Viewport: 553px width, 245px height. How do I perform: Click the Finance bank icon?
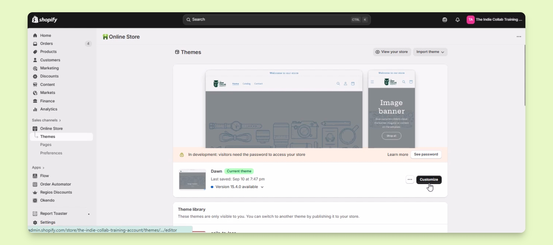pos(35,101)
